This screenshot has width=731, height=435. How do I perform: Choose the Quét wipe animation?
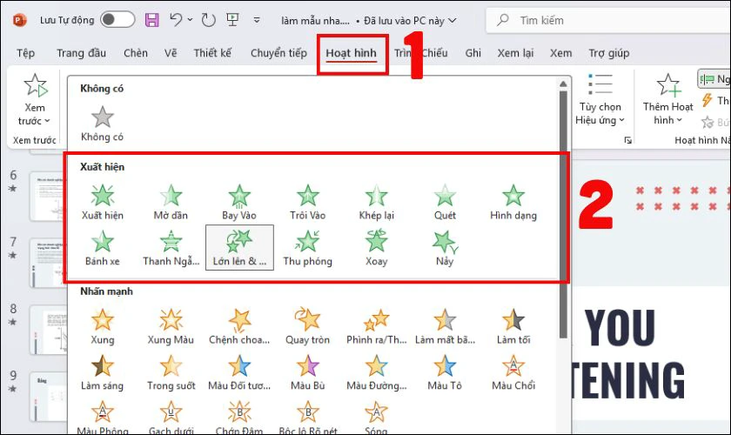(x=445, y=203)
